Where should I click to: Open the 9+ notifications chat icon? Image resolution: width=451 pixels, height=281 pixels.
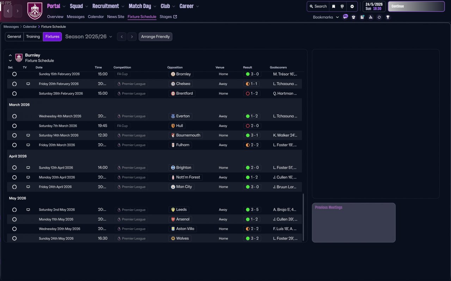(345, 17)
